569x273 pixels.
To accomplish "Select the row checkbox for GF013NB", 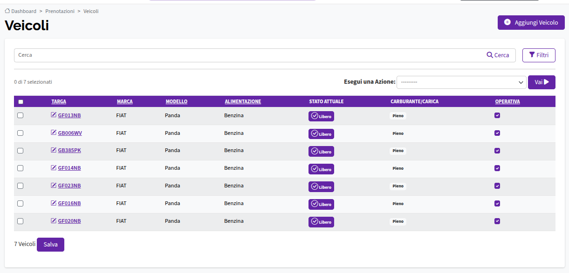I will 20,115.
